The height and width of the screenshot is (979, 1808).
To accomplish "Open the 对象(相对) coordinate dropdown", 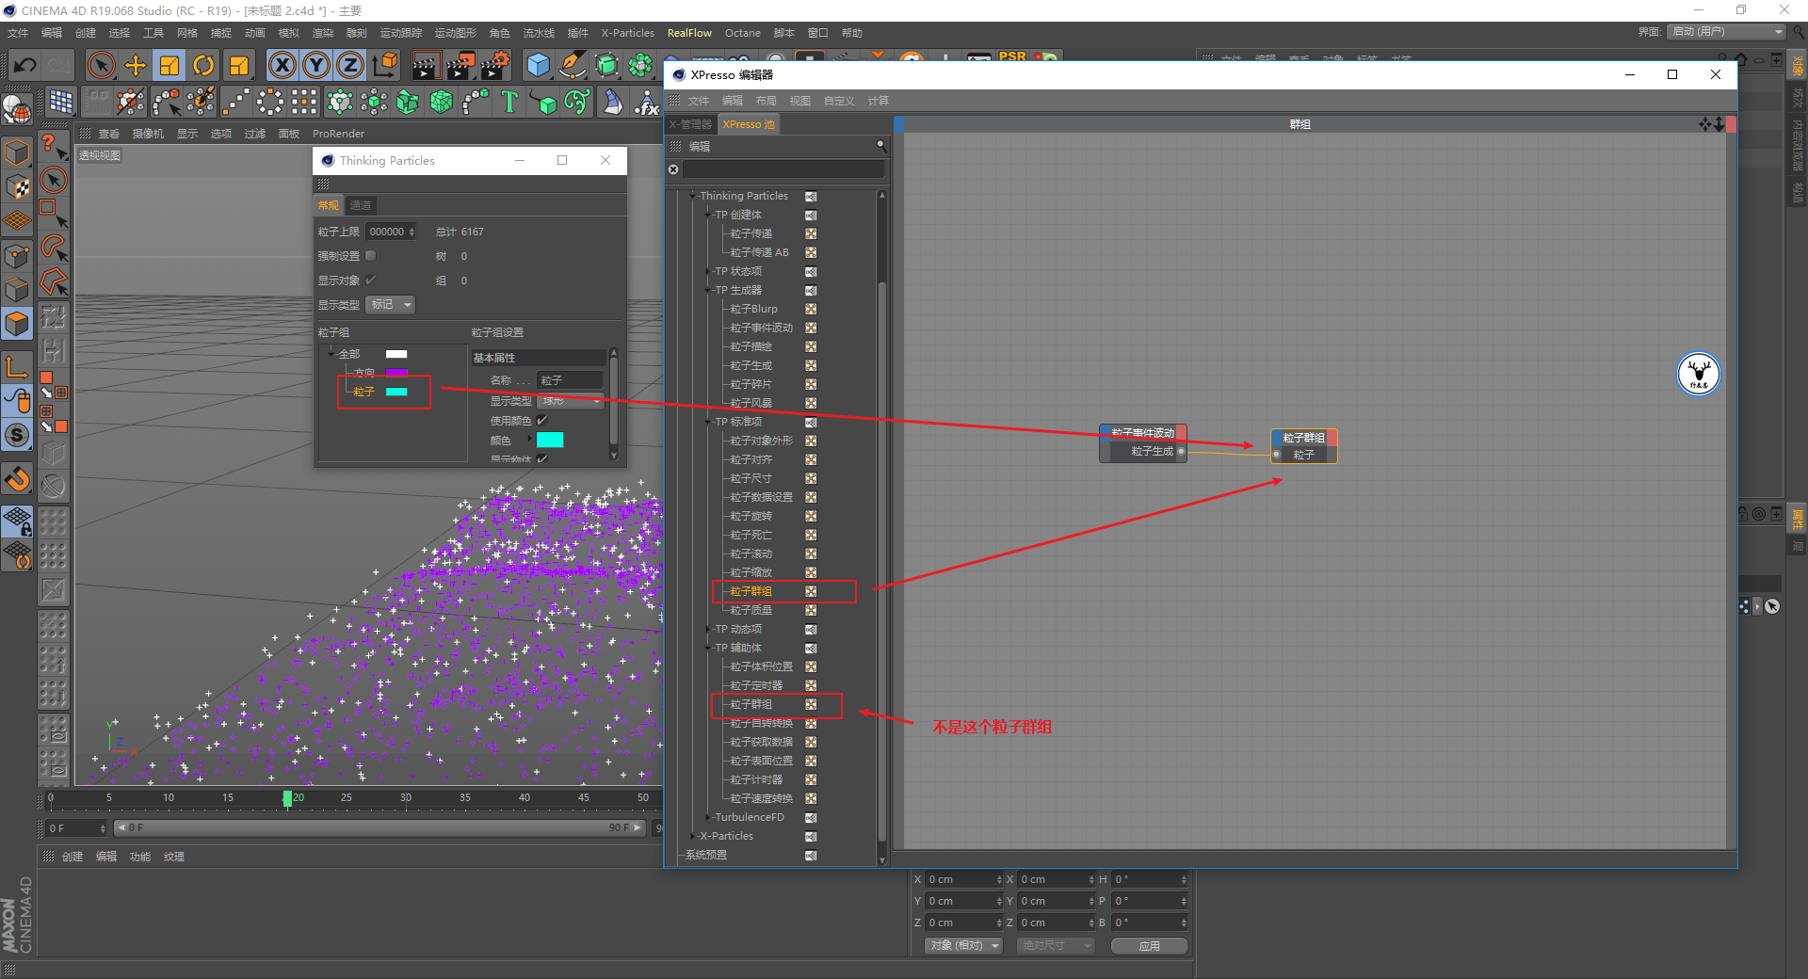I will coord(962,945).
